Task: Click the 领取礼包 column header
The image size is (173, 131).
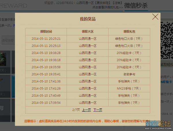Action: click(x=129, y=31)
